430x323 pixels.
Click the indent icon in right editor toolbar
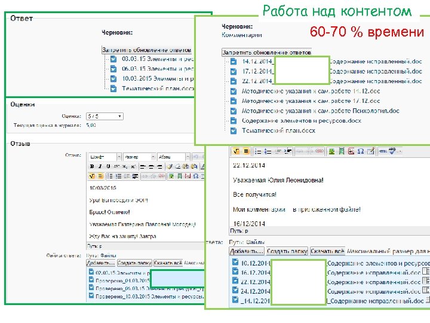pyautogui.click(x=288, y=151)
